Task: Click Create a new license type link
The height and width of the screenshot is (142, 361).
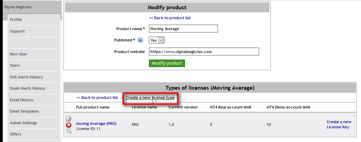Action: (x=150, y=98)
